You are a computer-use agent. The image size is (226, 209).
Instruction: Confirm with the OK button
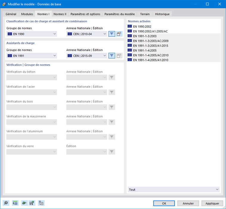(164, 203)
